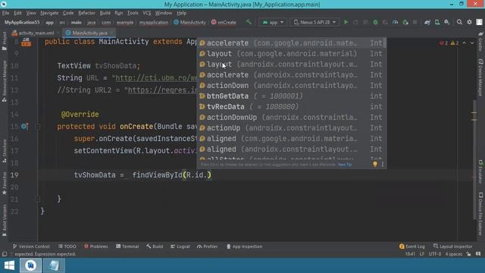
Task: Click the fold end marker on line 21
Action: pos(38,199)
